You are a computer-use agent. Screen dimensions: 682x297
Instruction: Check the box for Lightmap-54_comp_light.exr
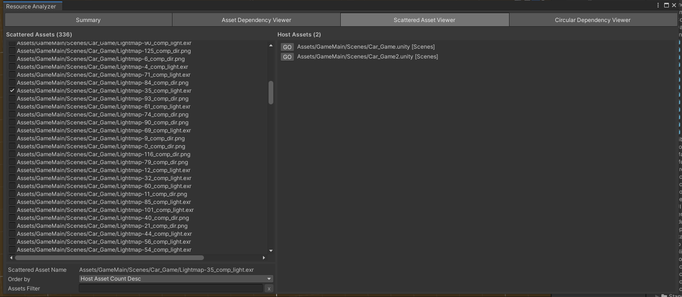pyautogui.click(x=12, y=249)
